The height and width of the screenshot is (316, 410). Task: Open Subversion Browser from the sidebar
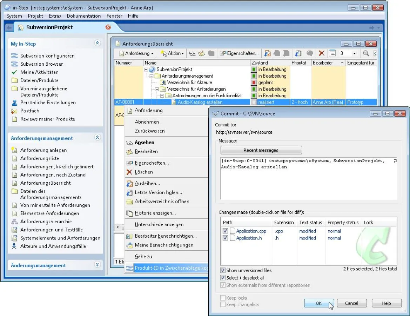(x=41, y=64)
